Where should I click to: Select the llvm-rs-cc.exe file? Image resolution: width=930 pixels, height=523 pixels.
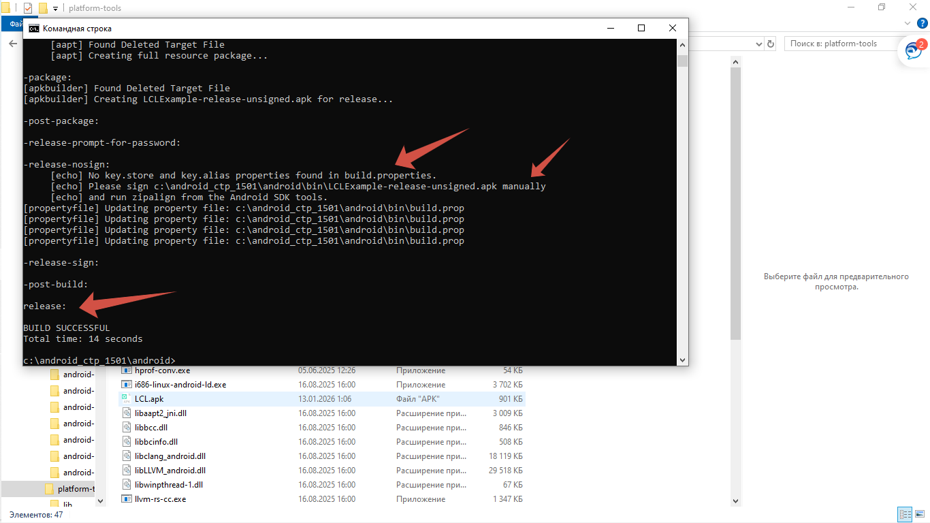coord(160,499)
